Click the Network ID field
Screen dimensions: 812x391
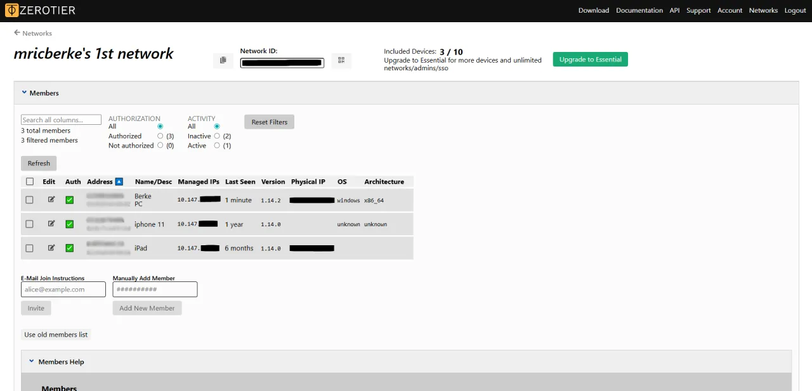pos(282,63)
